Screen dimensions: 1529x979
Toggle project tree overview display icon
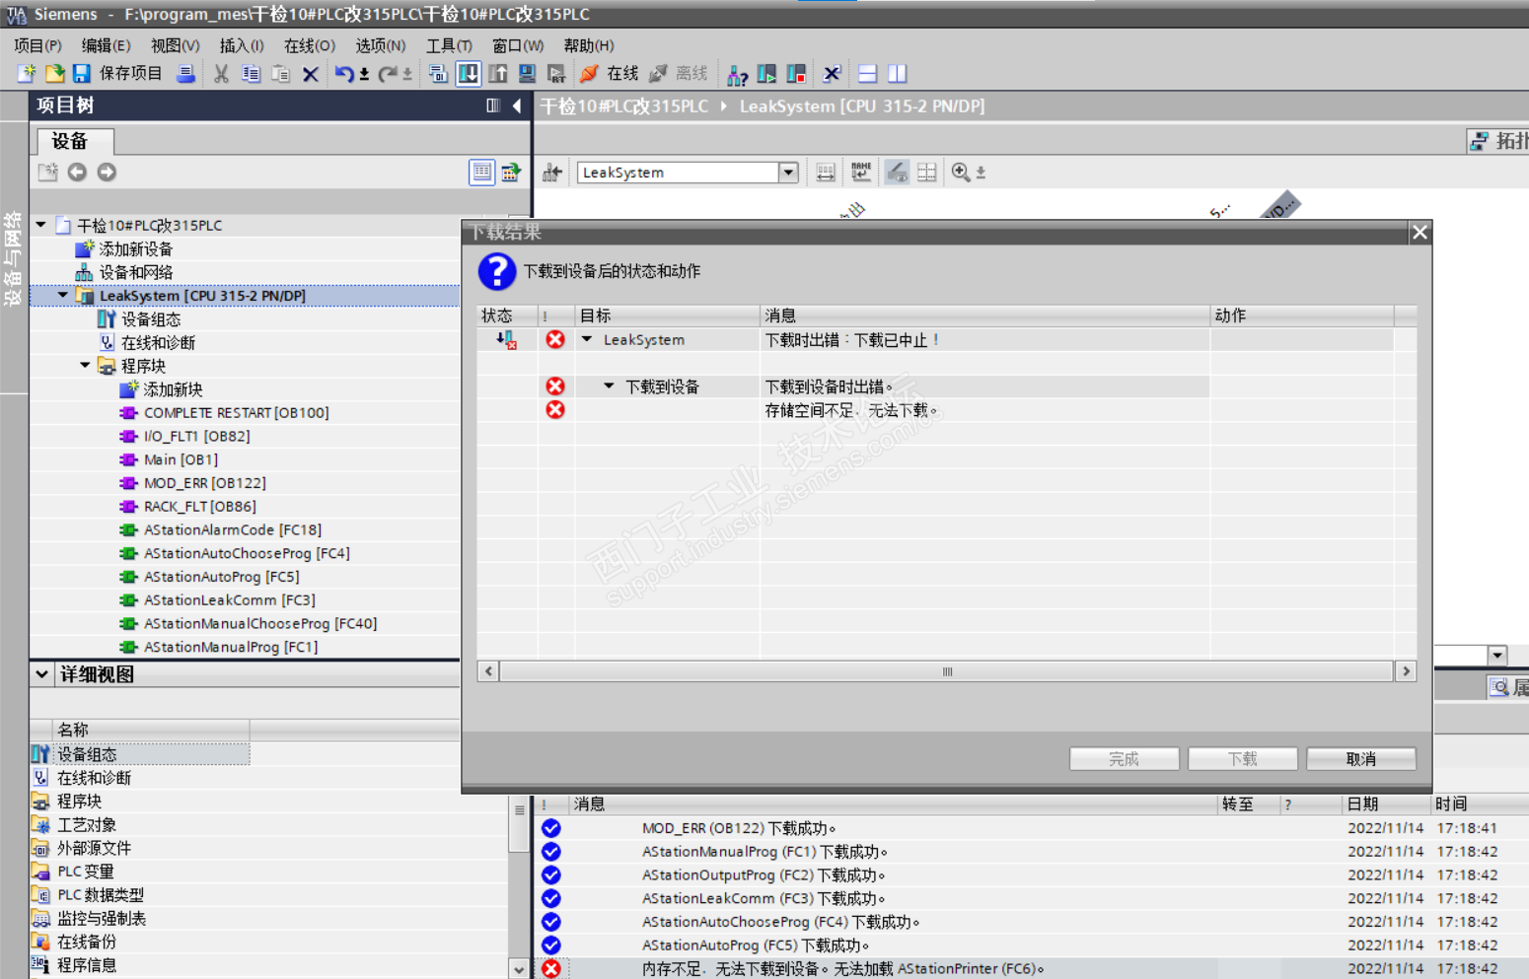[481, 173]
